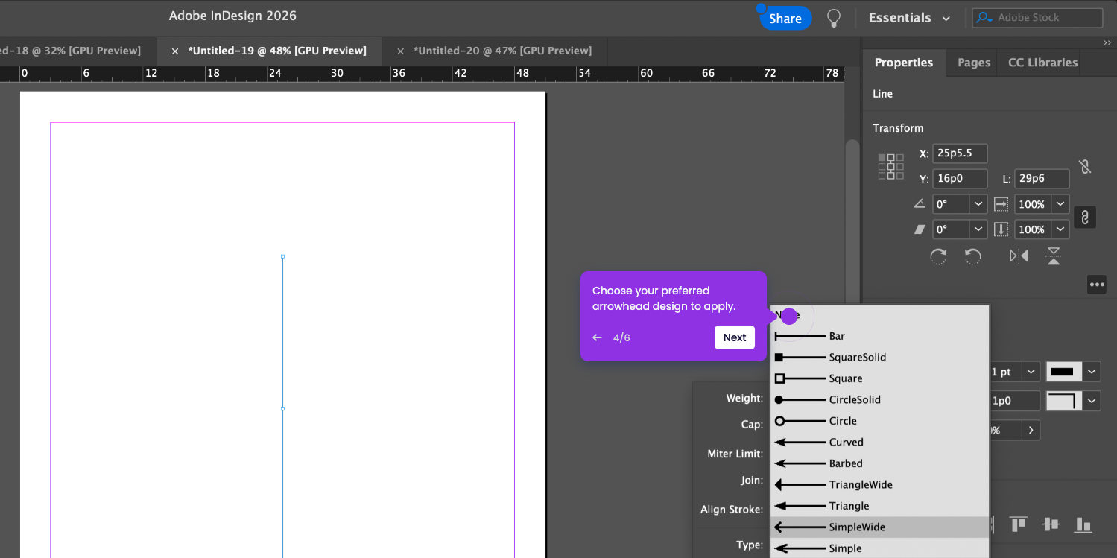The width and height of the screenshot is (1117, 558).
Task: Click the stroke style black swatch
Action: [1064, 372]
